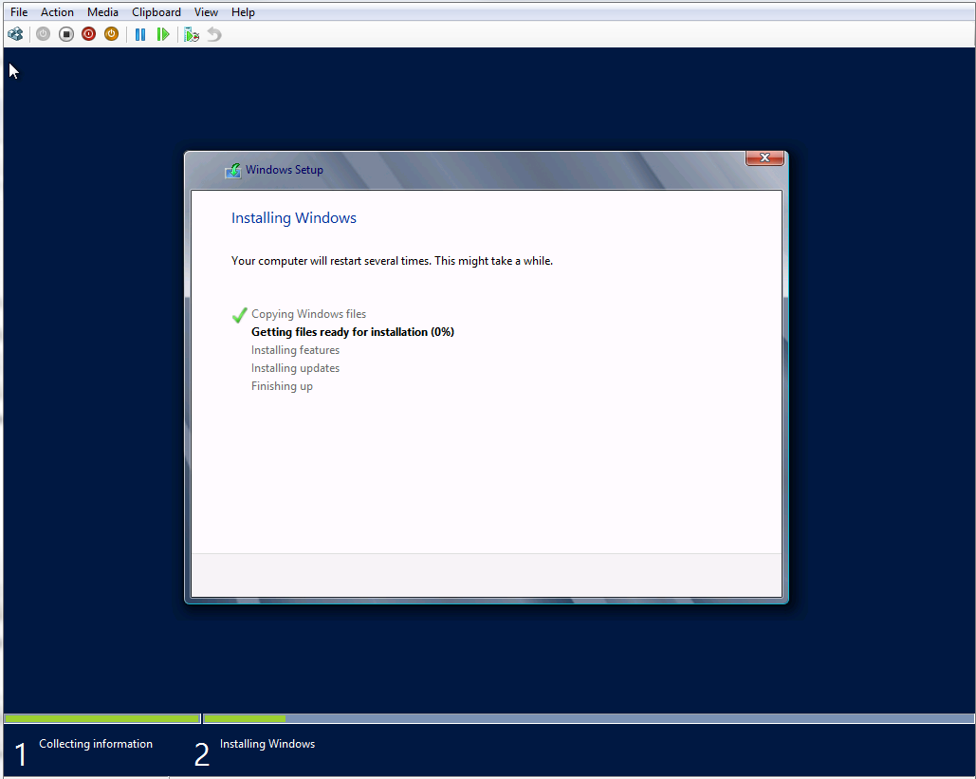This screenshot has height=779, width=976.
Task: Close the Windows Setup dialog
Action: point(764,158)
